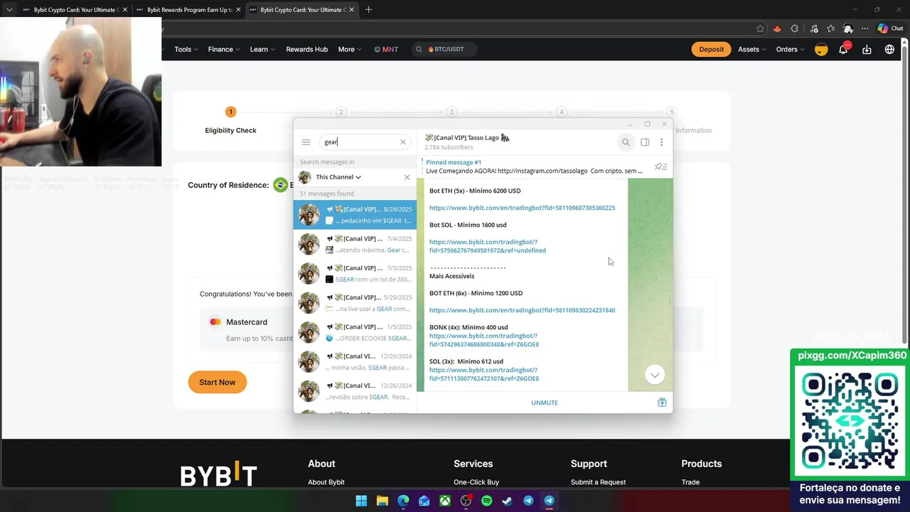Bookmark page with star icon
910x512 pixels.
pos(760,29)
